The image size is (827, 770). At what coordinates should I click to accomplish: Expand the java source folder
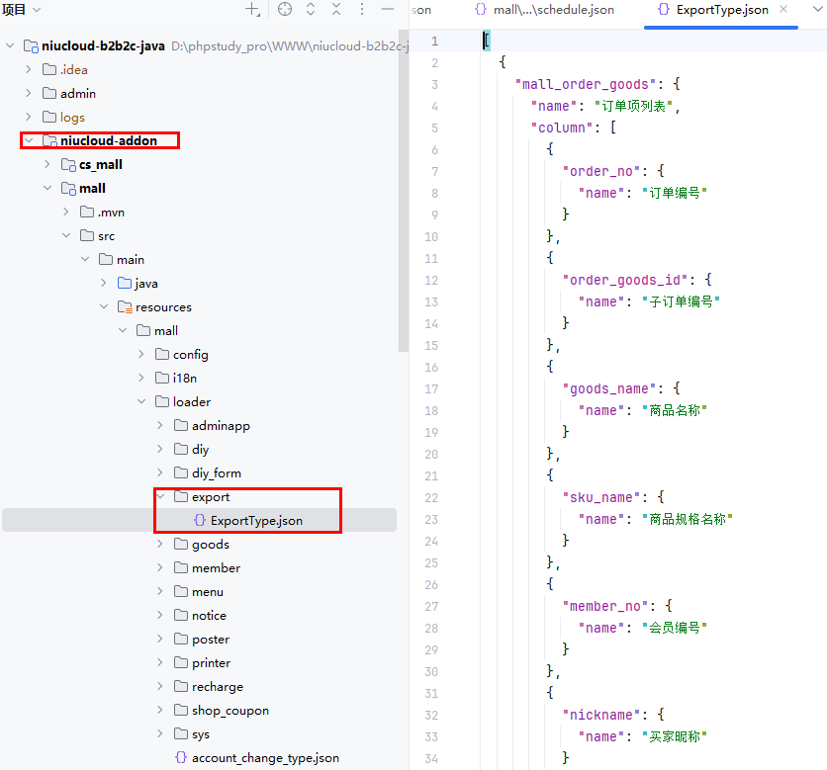click(x=105, y=284)
